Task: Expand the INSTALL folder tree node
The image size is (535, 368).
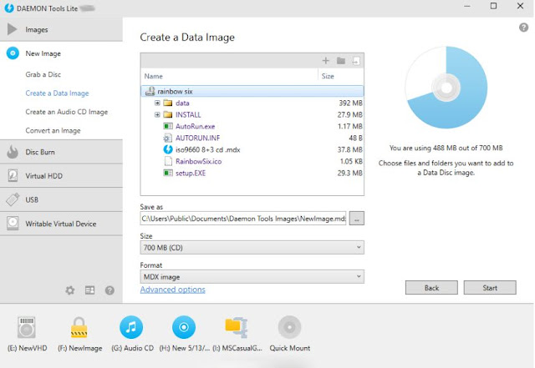Action: [x=157, y=114]
